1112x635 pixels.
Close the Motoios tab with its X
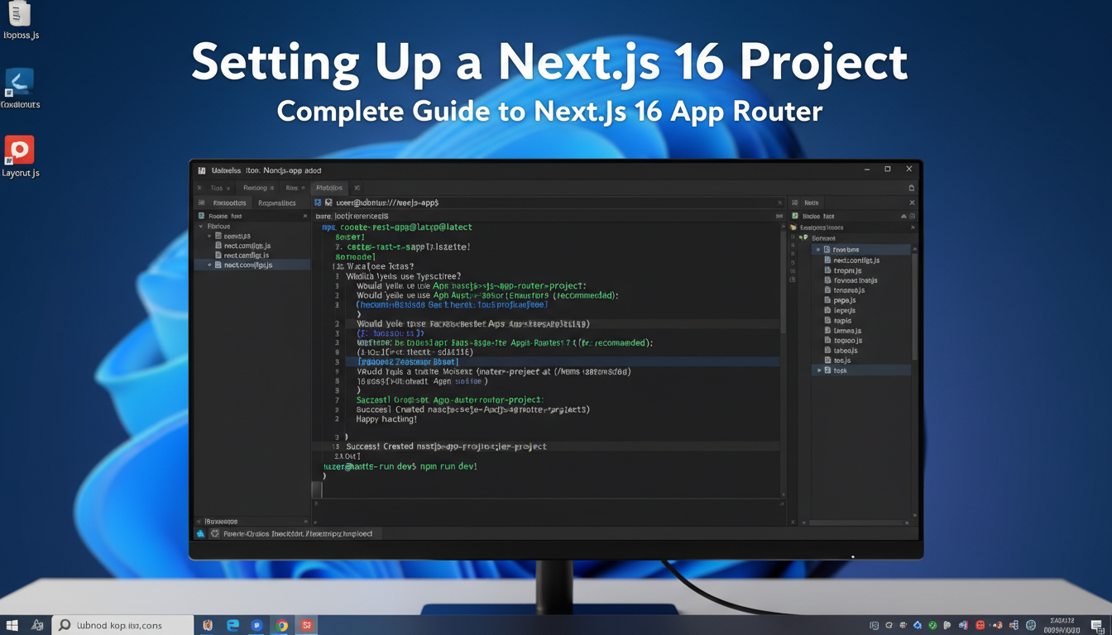coord(357,188)
